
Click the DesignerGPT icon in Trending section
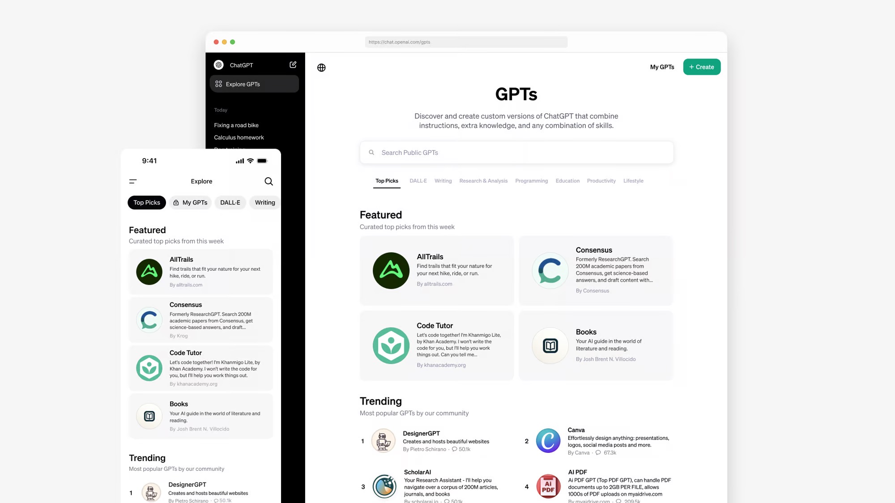point(382,440)
